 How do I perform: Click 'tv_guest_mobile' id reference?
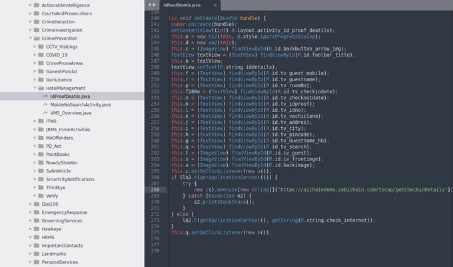(302, 73)
